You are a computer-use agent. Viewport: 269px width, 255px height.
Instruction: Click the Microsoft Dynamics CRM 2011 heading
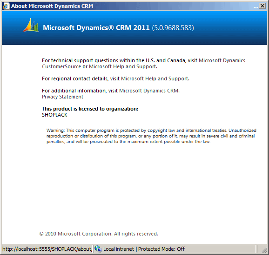click(x=96, y=28)
